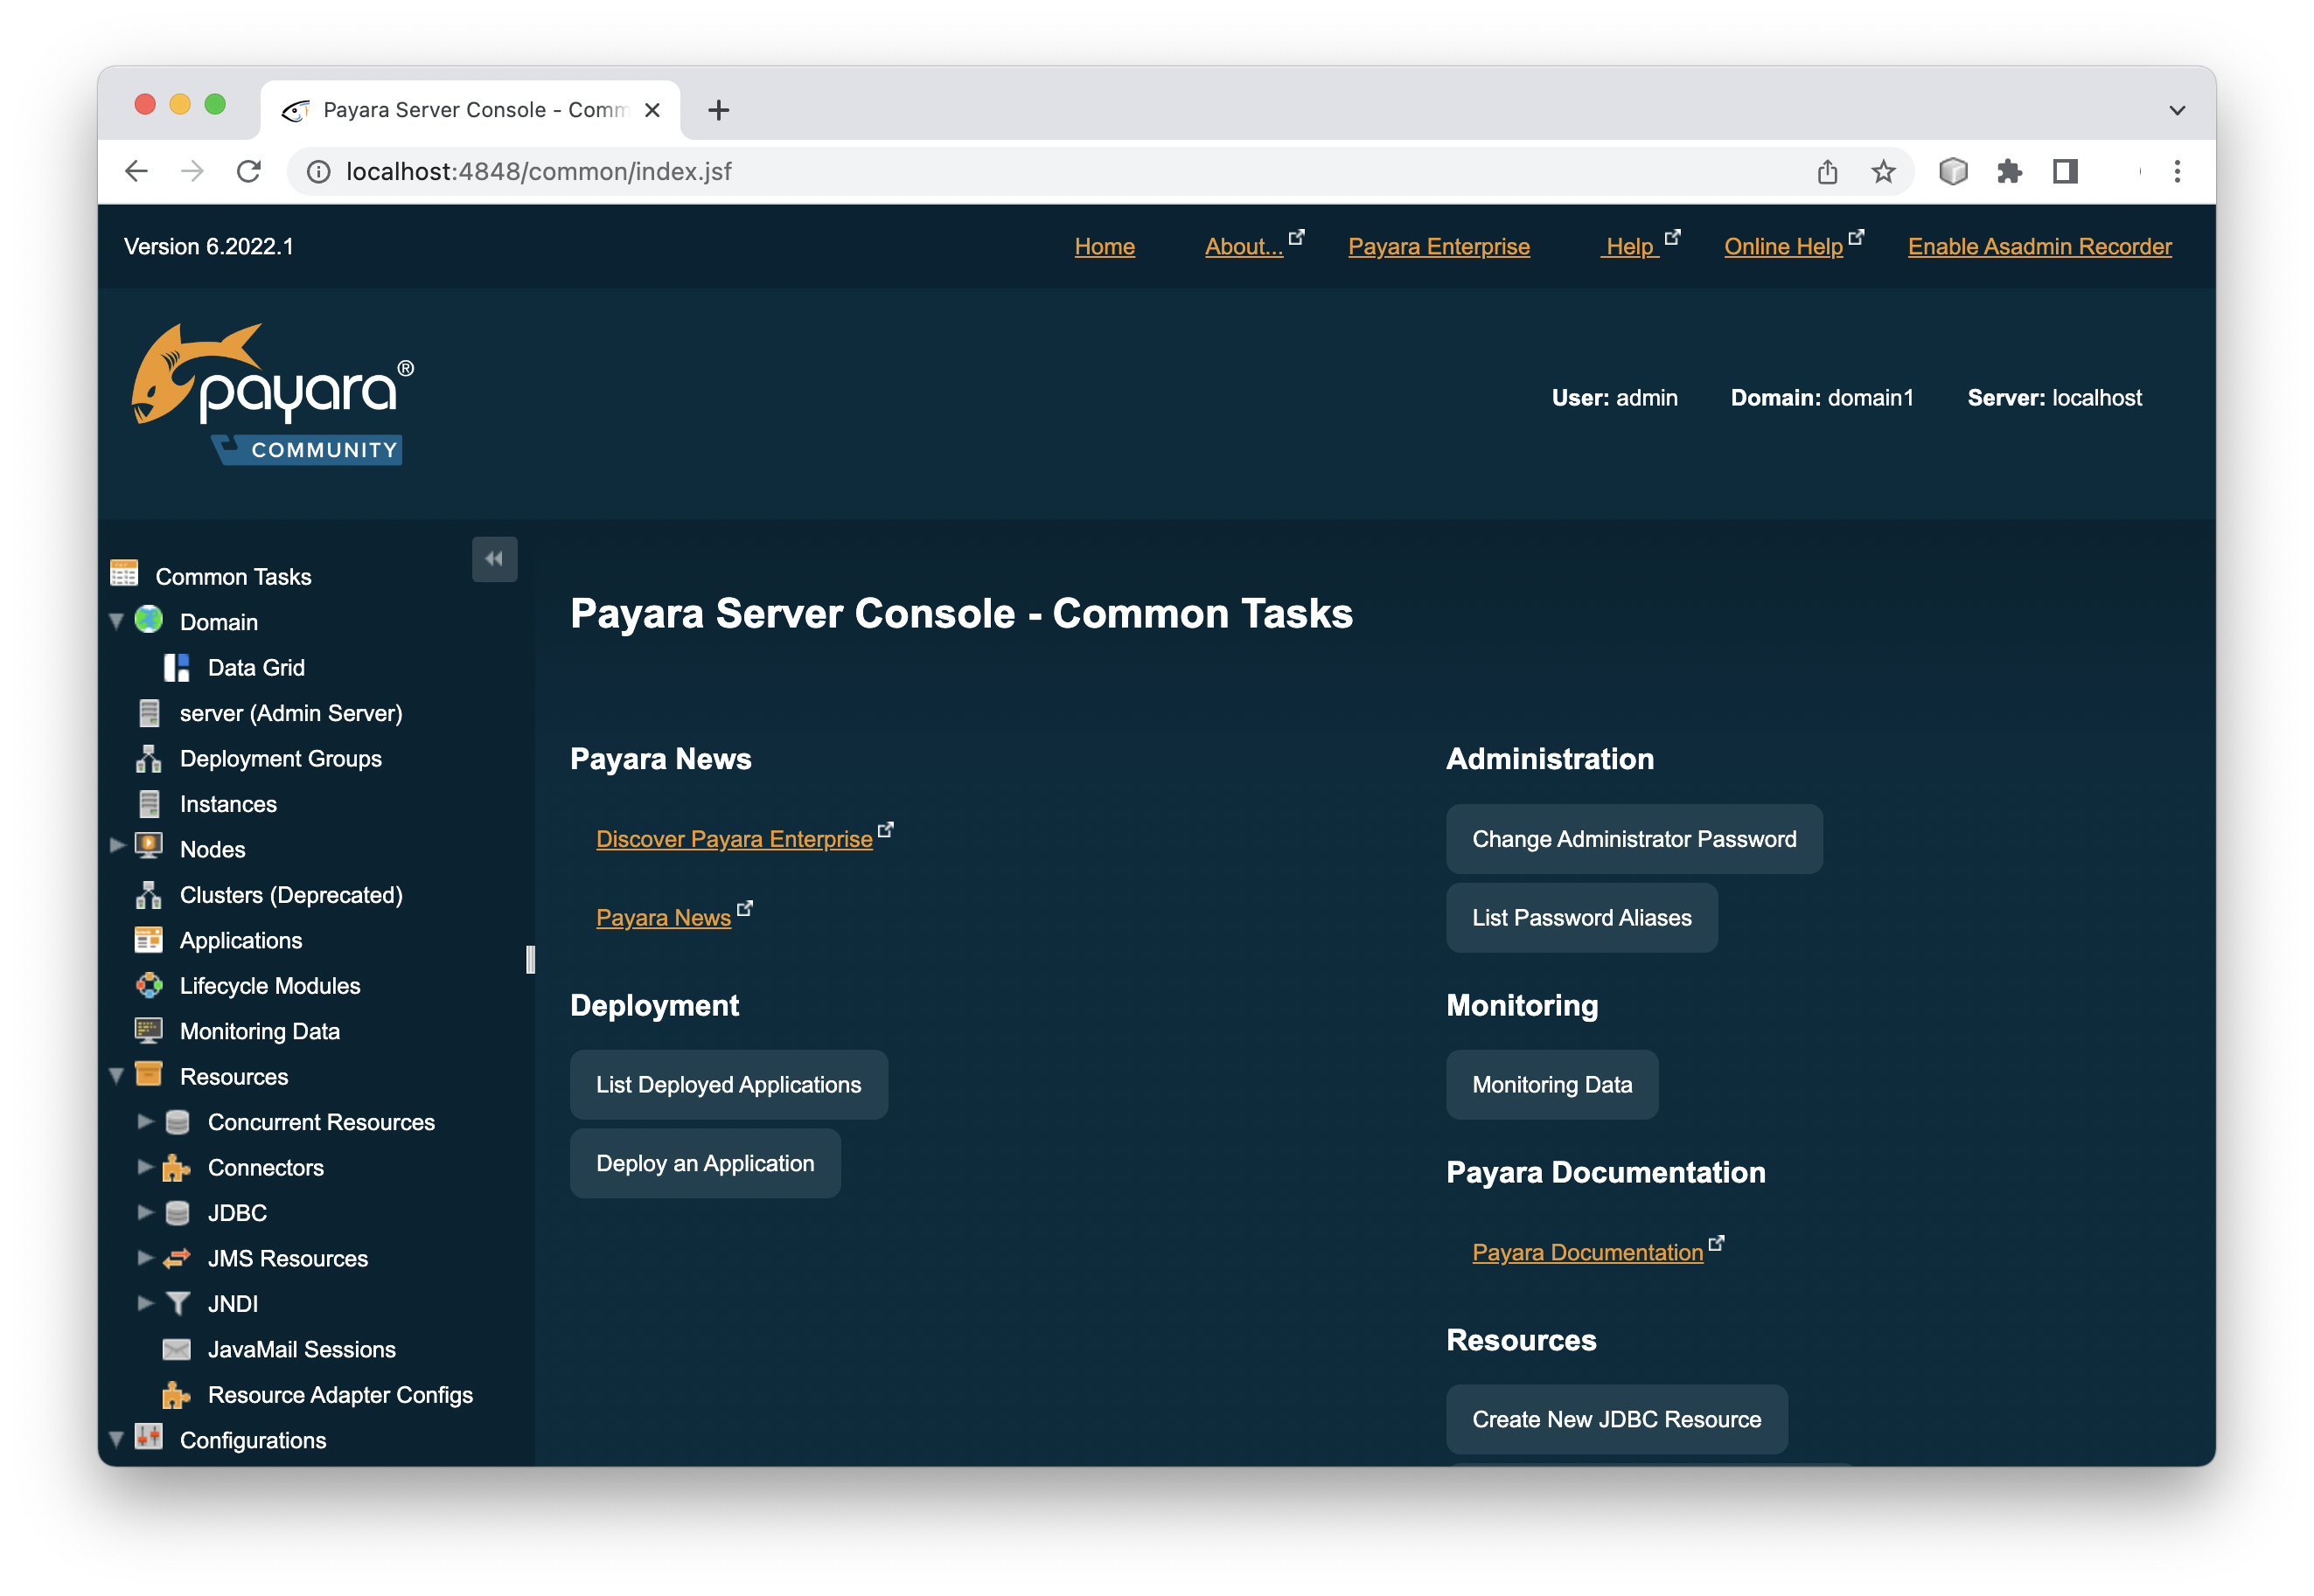This screenshot has height=1596, width=2314.
Task: Expand the JDBC tree node
Action: point(145,1213)
